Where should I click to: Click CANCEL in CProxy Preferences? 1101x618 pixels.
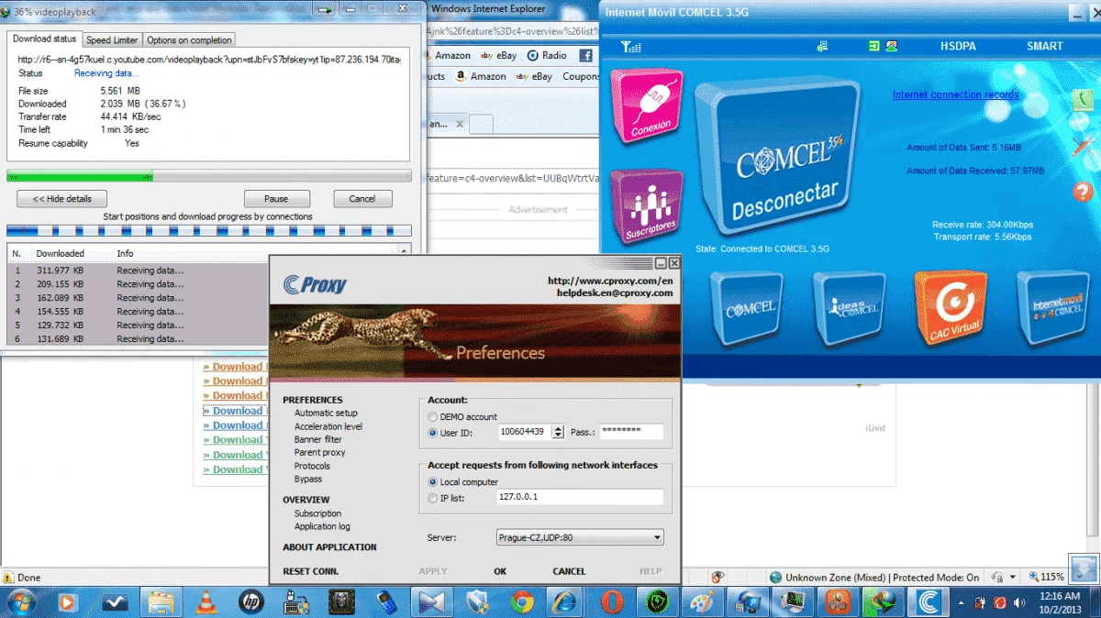pos(569,571)
